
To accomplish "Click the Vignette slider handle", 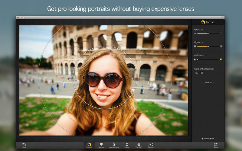I will coord(208,47).
